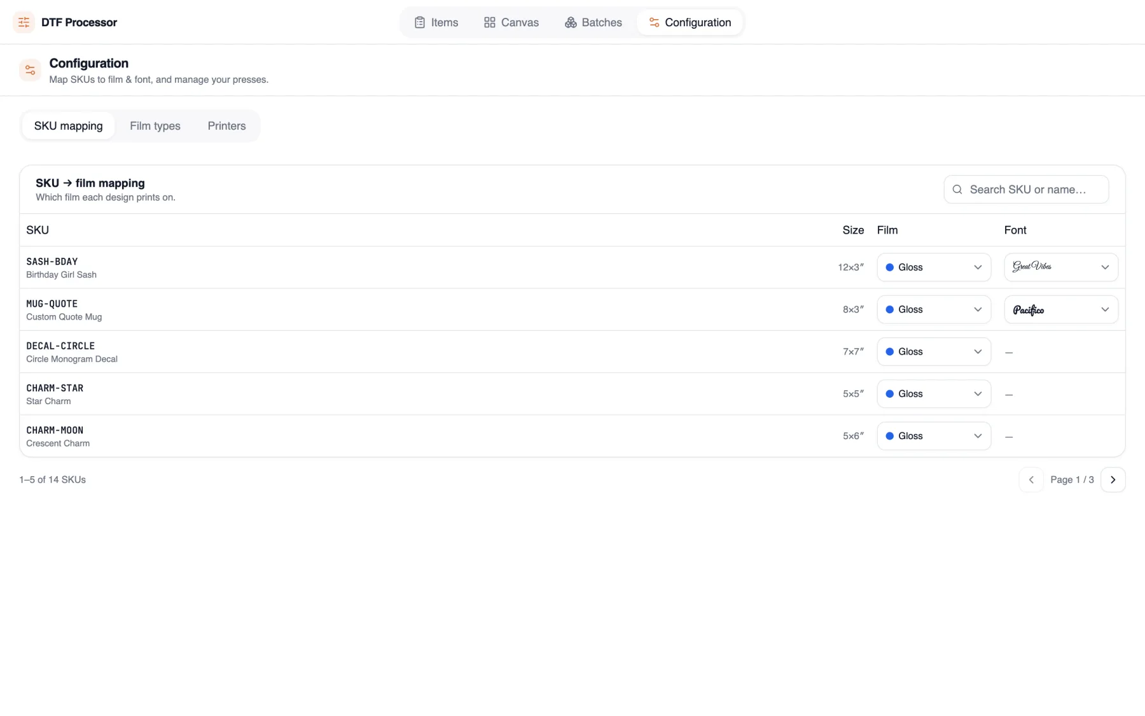Expand the Pacifico font dropdown
Viewport: 1145px width, 716px height.
coord(1061,309)
